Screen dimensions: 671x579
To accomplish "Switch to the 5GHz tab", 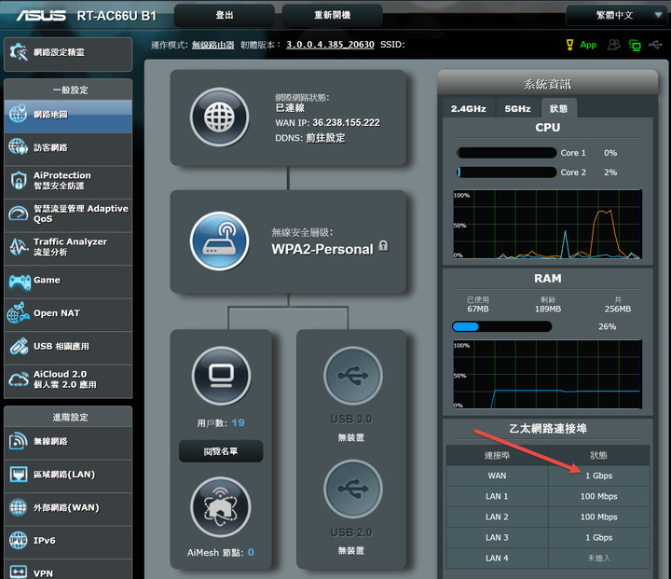I will coord(517,109).
